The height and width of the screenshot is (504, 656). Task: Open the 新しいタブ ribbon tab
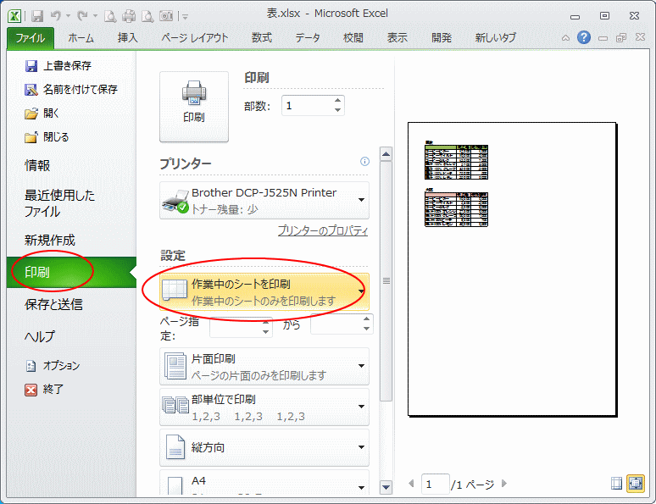495,38
